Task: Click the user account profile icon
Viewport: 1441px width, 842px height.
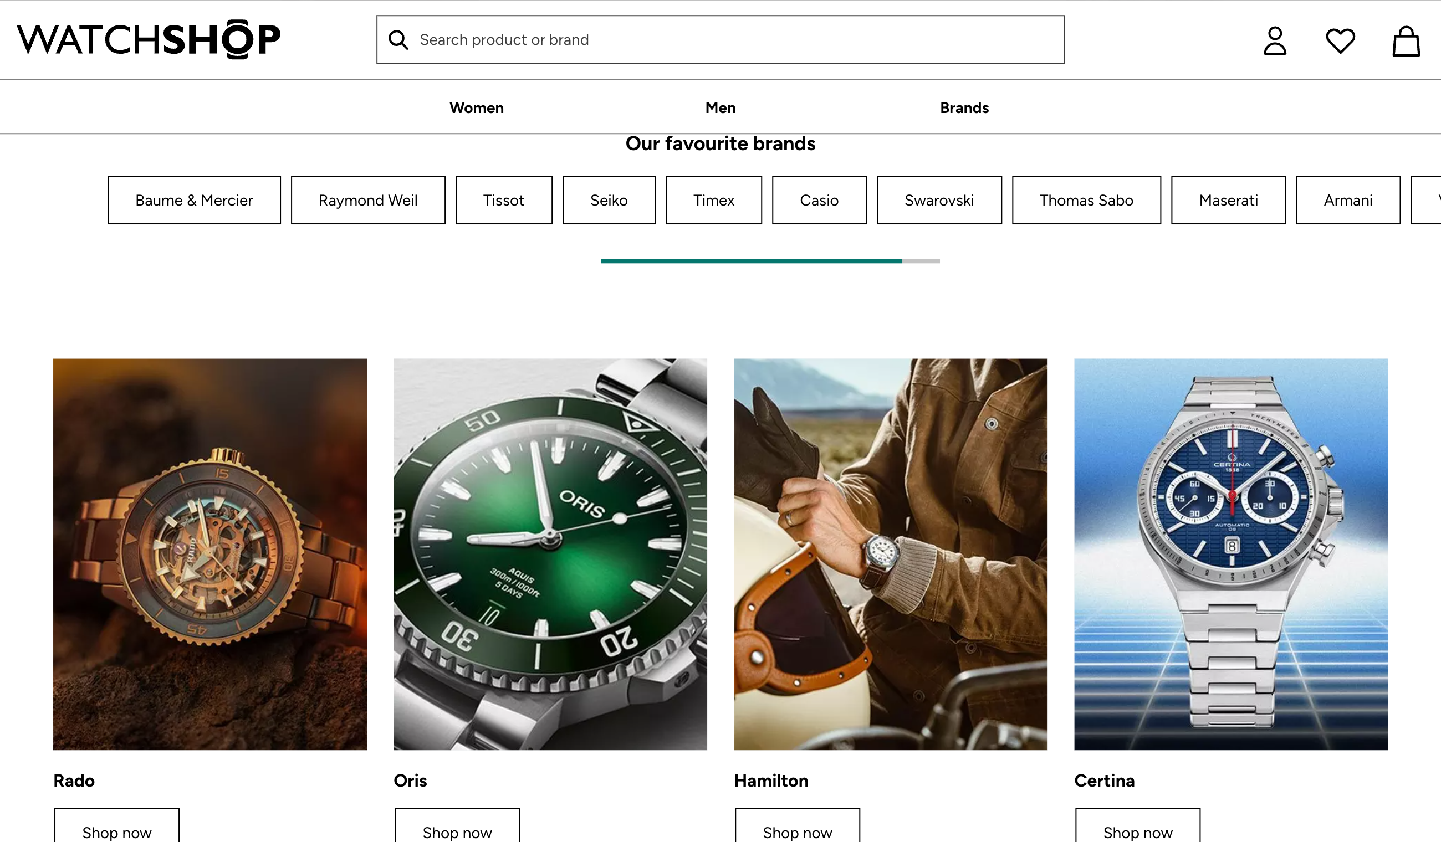Action: [1274, 40]
